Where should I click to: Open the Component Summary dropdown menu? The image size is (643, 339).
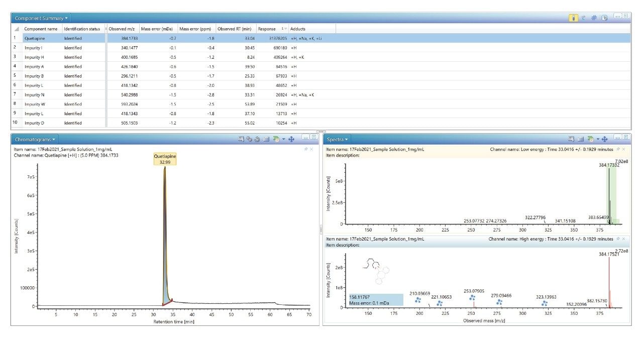click(67, 18)
